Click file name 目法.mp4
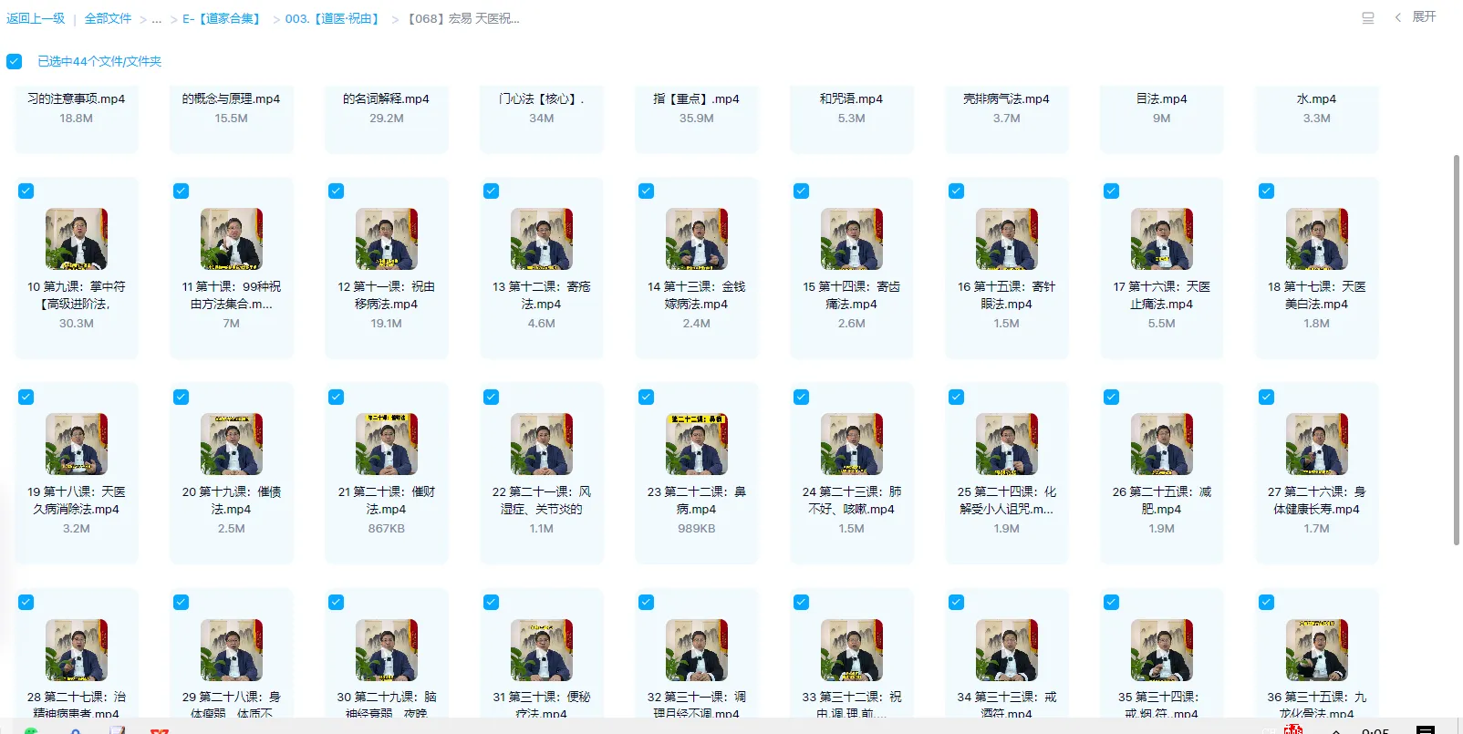This screenshot has width=1463, height=734. (1161, 98)
